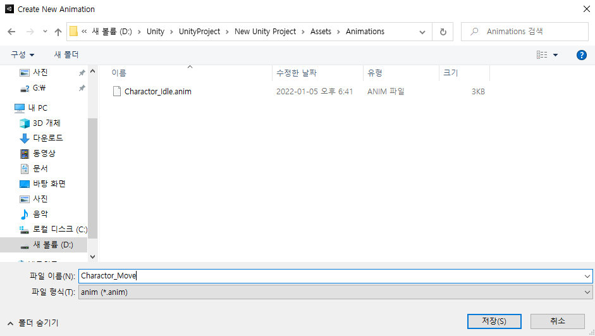Sort by 이름 column header
The width and height of the screenshot is (595, 336).
click(119, 73)
